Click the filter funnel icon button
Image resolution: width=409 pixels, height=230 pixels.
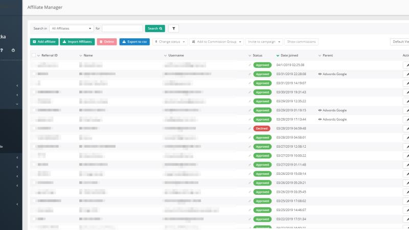173,29
